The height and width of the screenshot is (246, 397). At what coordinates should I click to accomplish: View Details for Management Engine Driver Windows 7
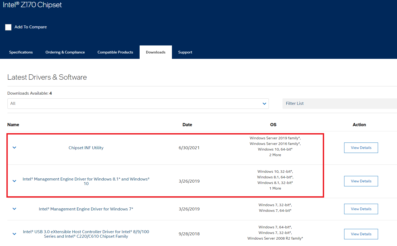pyautogui.click(x=361, y=209)
